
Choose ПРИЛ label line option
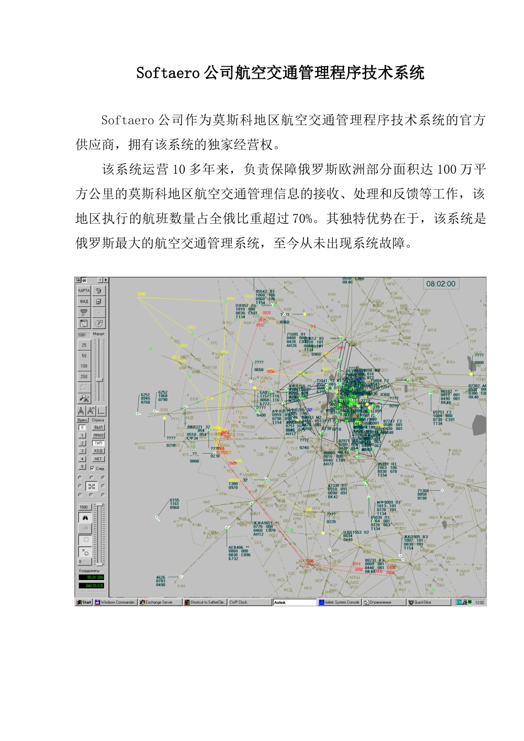click(98, 436)
